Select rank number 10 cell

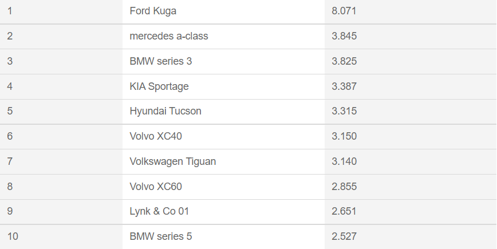[x=13, y=236]
